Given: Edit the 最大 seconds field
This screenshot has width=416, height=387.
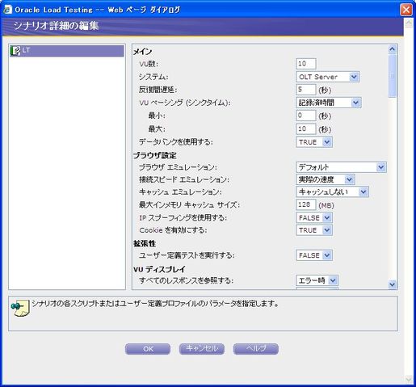Looking at the screenshot, I should [x=305, y=128].
